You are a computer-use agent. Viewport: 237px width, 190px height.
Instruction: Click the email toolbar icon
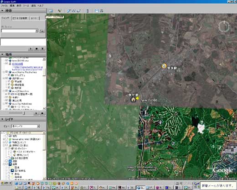point(97,11)
